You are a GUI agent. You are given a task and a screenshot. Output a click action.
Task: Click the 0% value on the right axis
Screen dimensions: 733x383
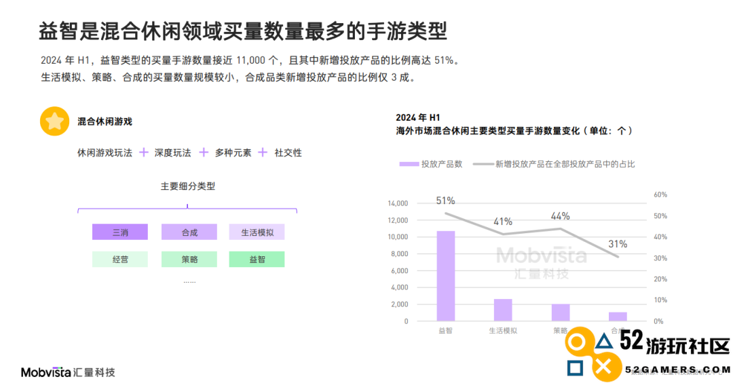[658, 321]
